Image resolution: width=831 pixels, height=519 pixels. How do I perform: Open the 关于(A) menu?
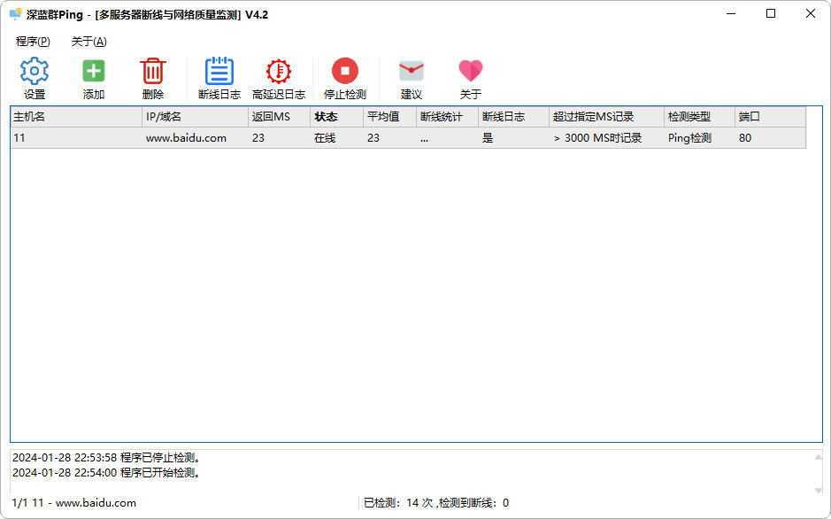[x=89, y=42]
